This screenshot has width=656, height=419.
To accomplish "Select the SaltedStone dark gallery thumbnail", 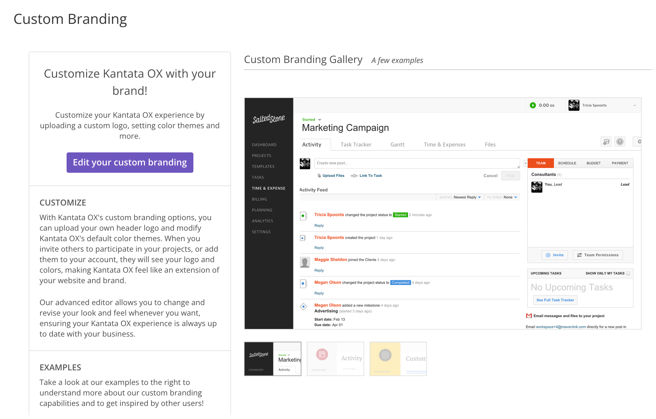I will click(273, 359).
